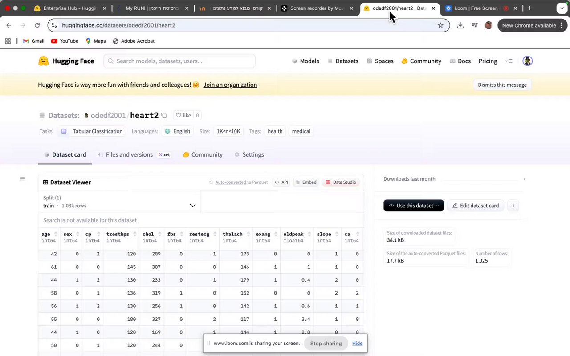Image resolution: width=570 pixels, height=356 pixels.
Task: Toggle the sidebar lines icon left of Dataset Viewer
Action: click(x=22, y=179)
